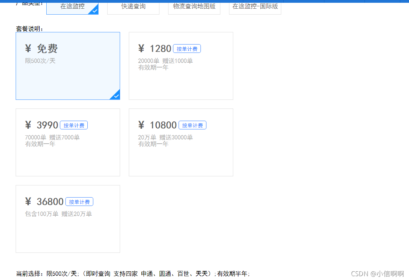Click the 按单计费 badge on the 36800 plan
The image size is (409, 280).
coord(79,201)
